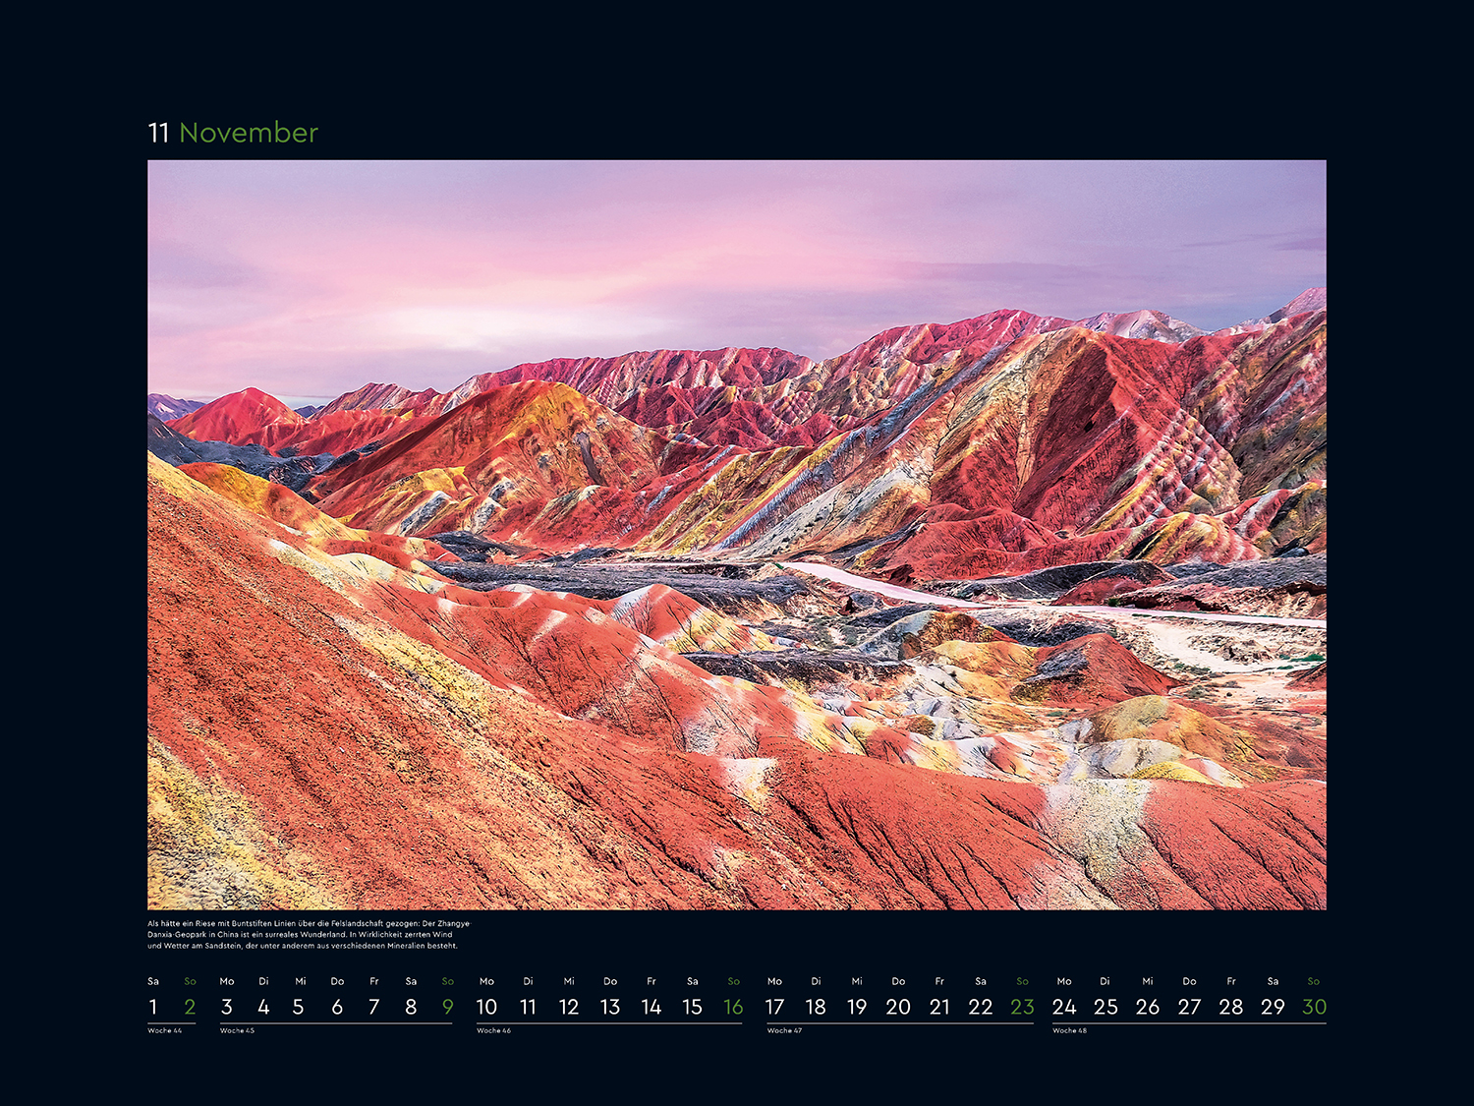Click the Woche 48 week label
Viewport: 1474px width, 1106px height.
[x=1069, y=1030]
